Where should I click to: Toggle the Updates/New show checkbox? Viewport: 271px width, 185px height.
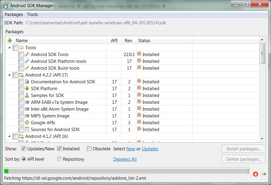click(x=24, y=149)
